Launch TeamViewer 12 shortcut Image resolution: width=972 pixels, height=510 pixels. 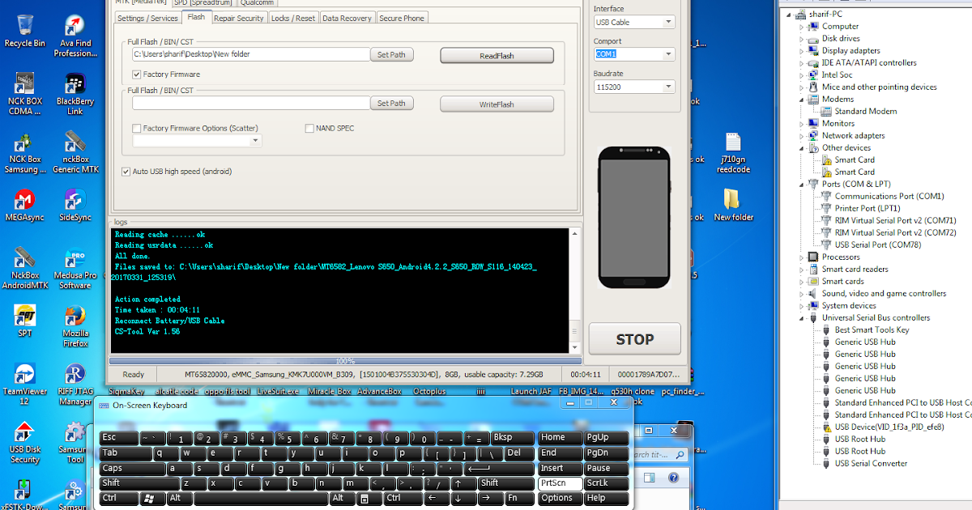click(24, 385)
